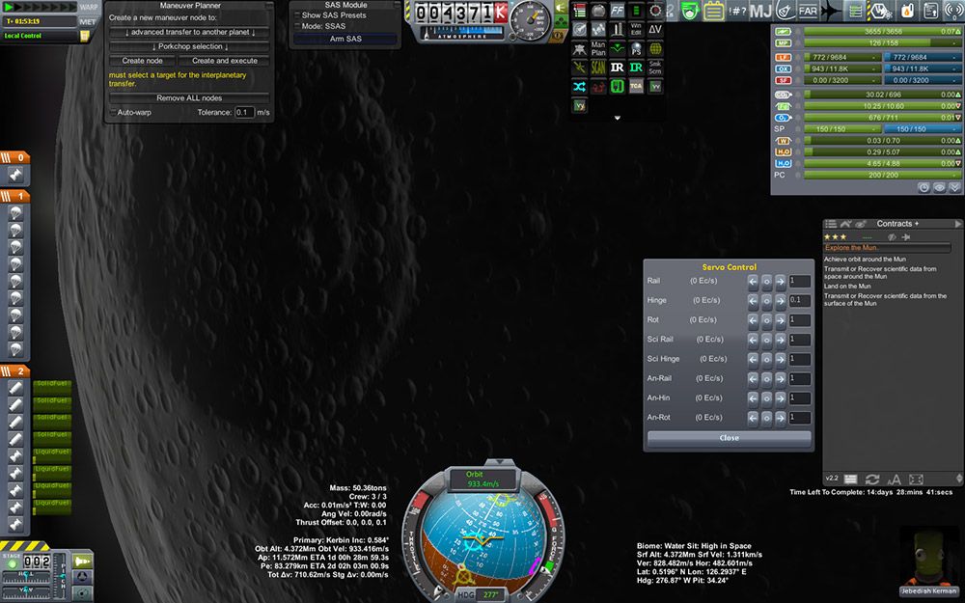Screen dimensions: 965x603
Task: Click the yellow globe grid toolbar icon
Action: (655, 48)
